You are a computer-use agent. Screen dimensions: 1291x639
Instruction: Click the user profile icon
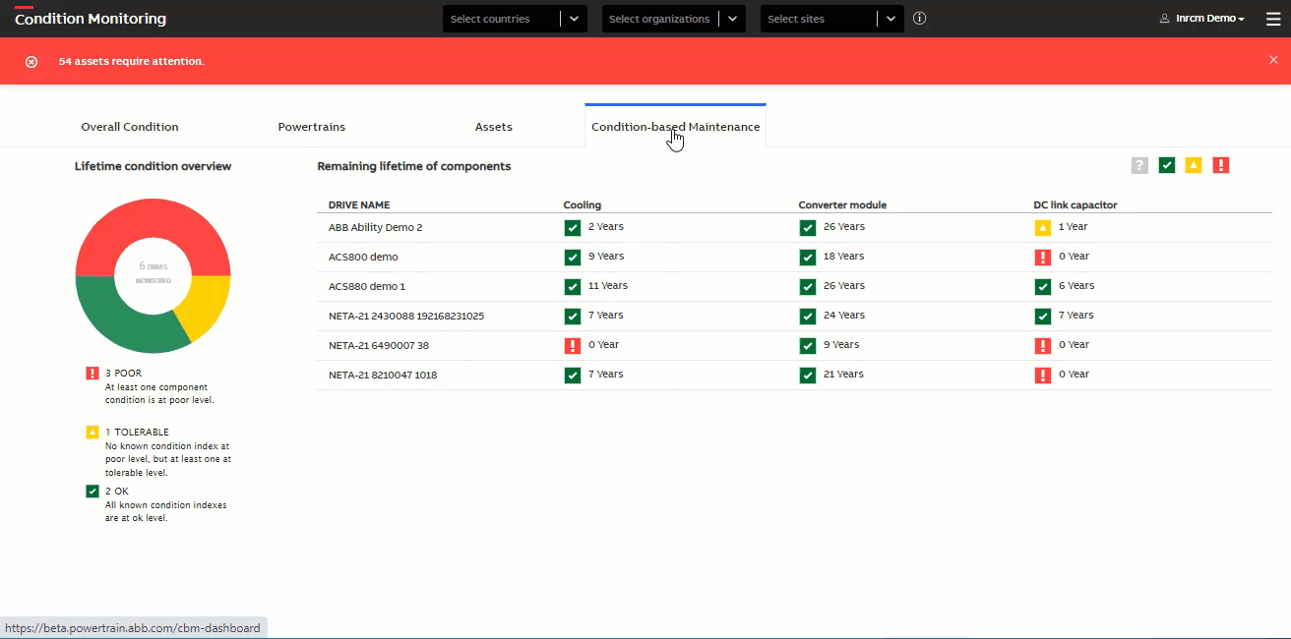coord(1165,19)
